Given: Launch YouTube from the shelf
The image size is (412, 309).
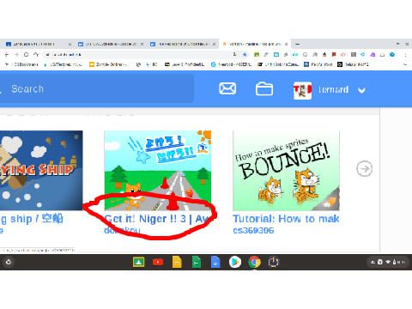Looking at the screenshot, I should pos(158,262).
